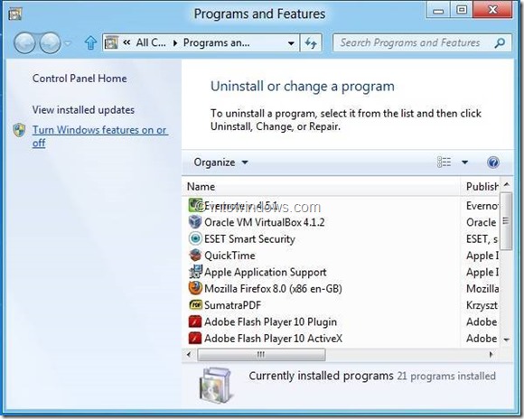Select the Adobe Flash Player 10 ActiveX icon

point(195,338)
